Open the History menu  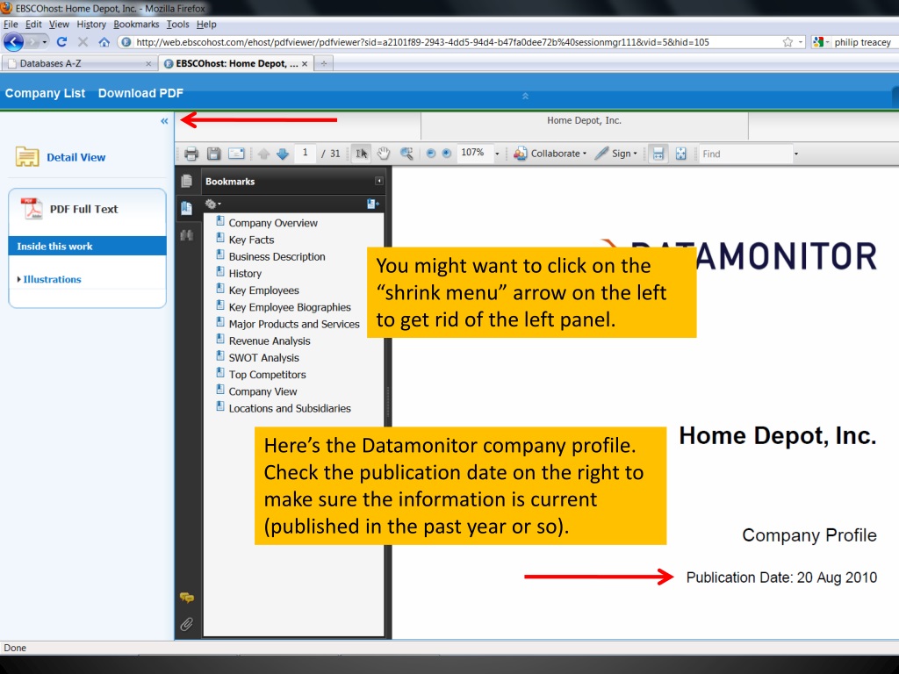click(91, 24)
